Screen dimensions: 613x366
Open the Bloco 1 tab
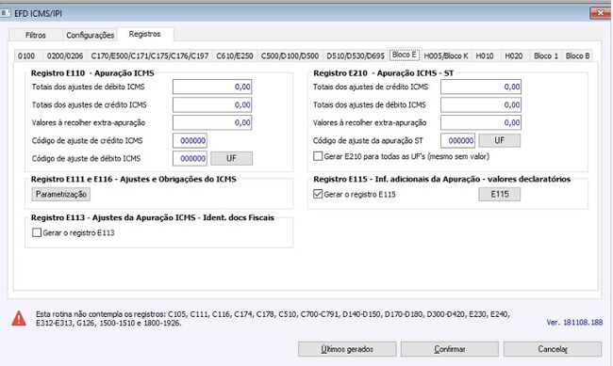point(546,56)
